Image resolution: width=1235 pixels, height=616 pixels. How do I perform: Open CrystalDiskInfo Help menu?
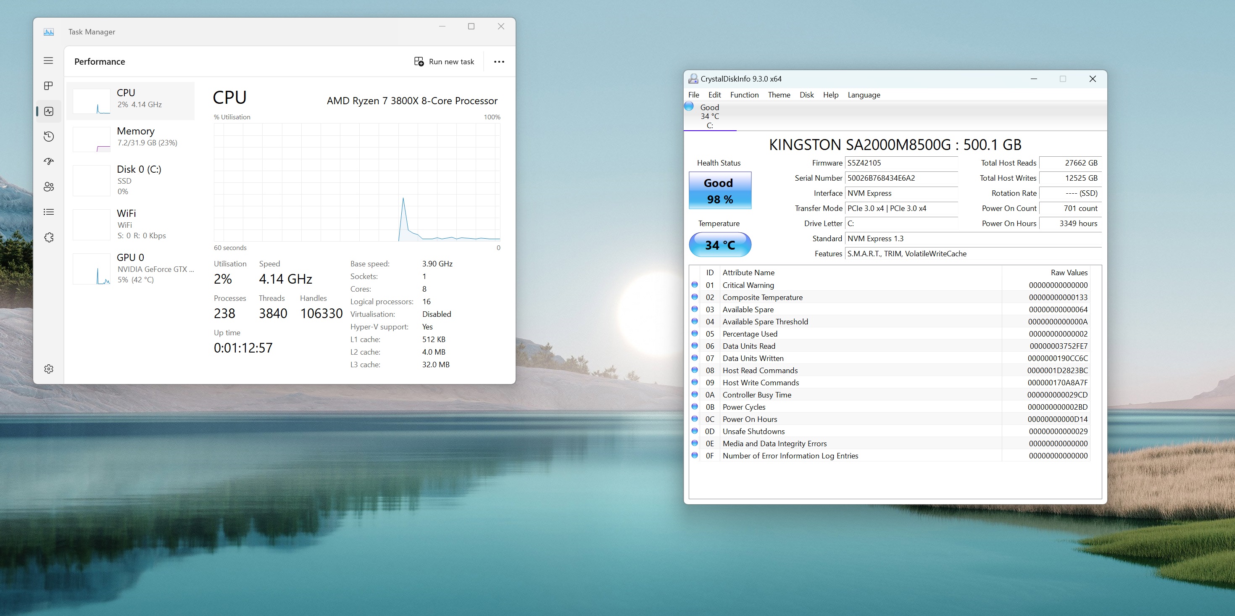point(830,95)
